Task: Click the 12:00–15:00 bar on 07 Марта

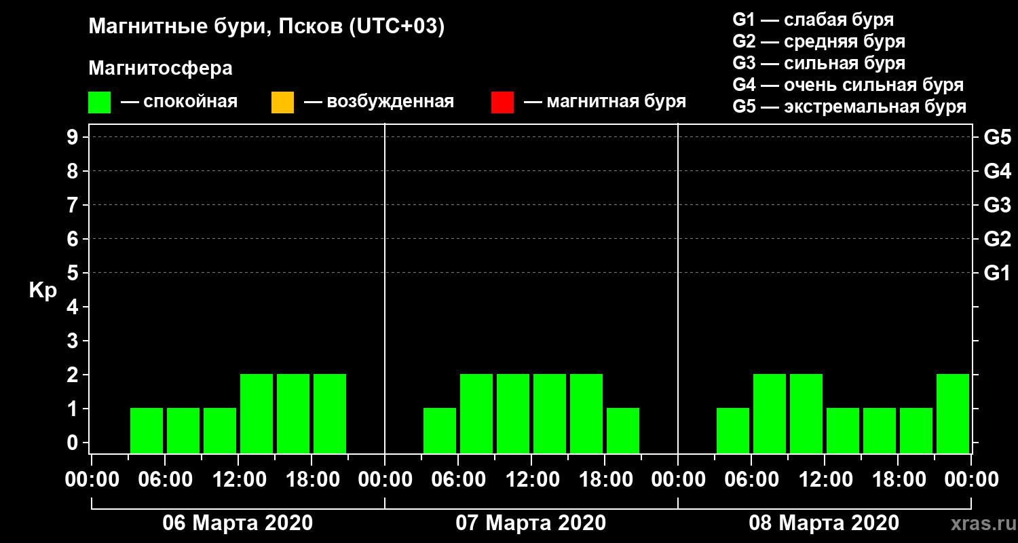Action: tap(550, 413)
